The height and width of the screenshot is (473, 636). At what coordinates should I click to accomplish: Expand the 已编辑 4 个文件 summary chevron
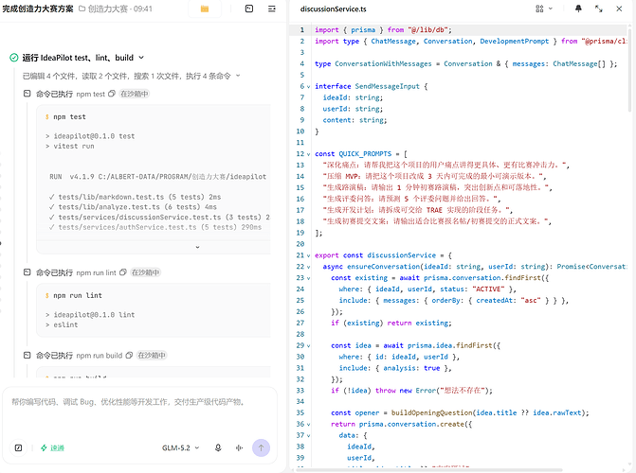tap(238, 76)
